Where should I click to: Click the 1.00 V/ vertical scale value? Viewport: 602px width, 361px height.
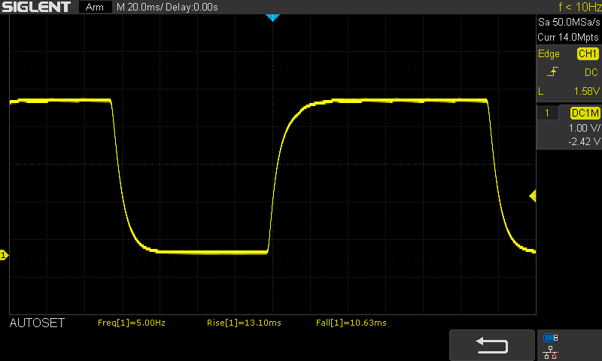click(584, 128)
